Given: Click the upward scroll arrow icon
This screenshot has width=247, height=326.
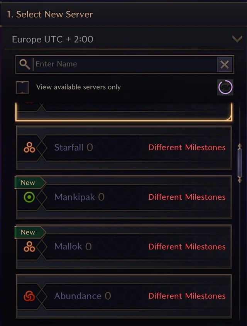Looking at the screenshot, I should (x=239, y=146).
